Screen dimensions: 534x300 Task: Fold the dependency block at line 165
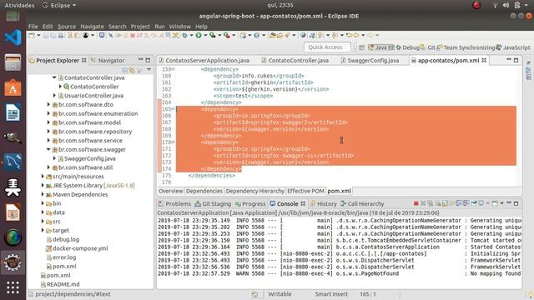[174, 109]
